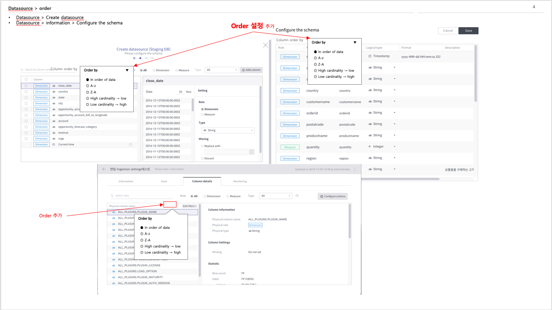Viewport: 552px width, 310px height.
Task: Select the Replace with radio option
Action: 202,146
